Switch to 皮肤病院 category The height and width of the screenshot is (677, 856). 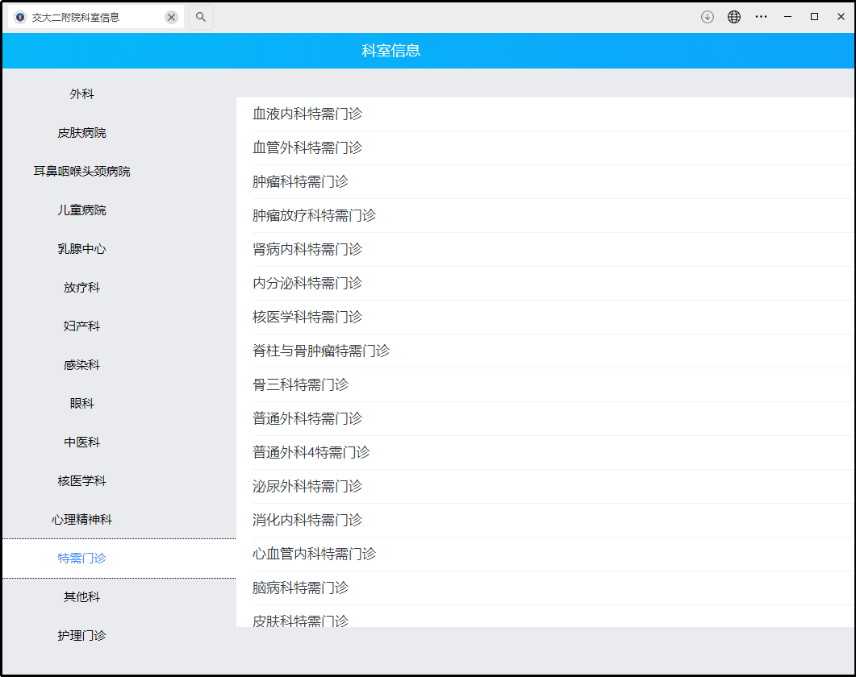[81, 133]
